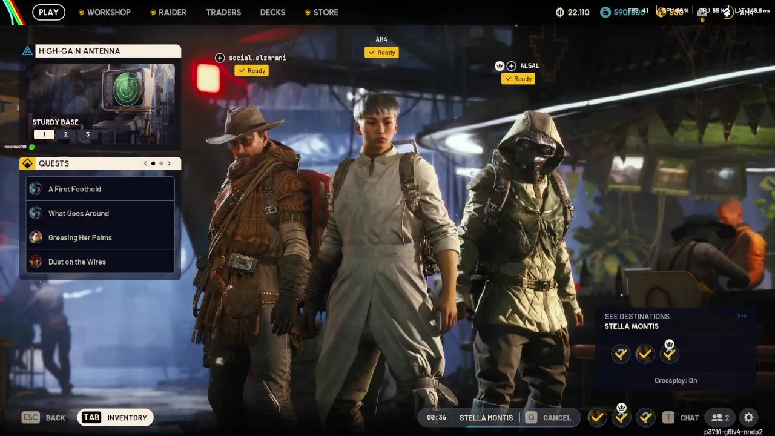
Task: Click the AL5AL Ready status badge
Action: click(518, 79)
